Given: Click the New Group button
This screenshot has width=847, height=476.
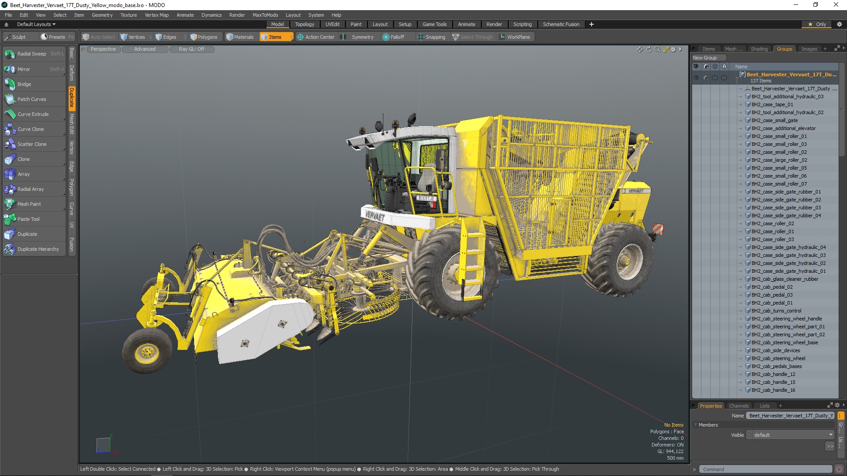Looking at the screenshot, I should tap(708, 58).
